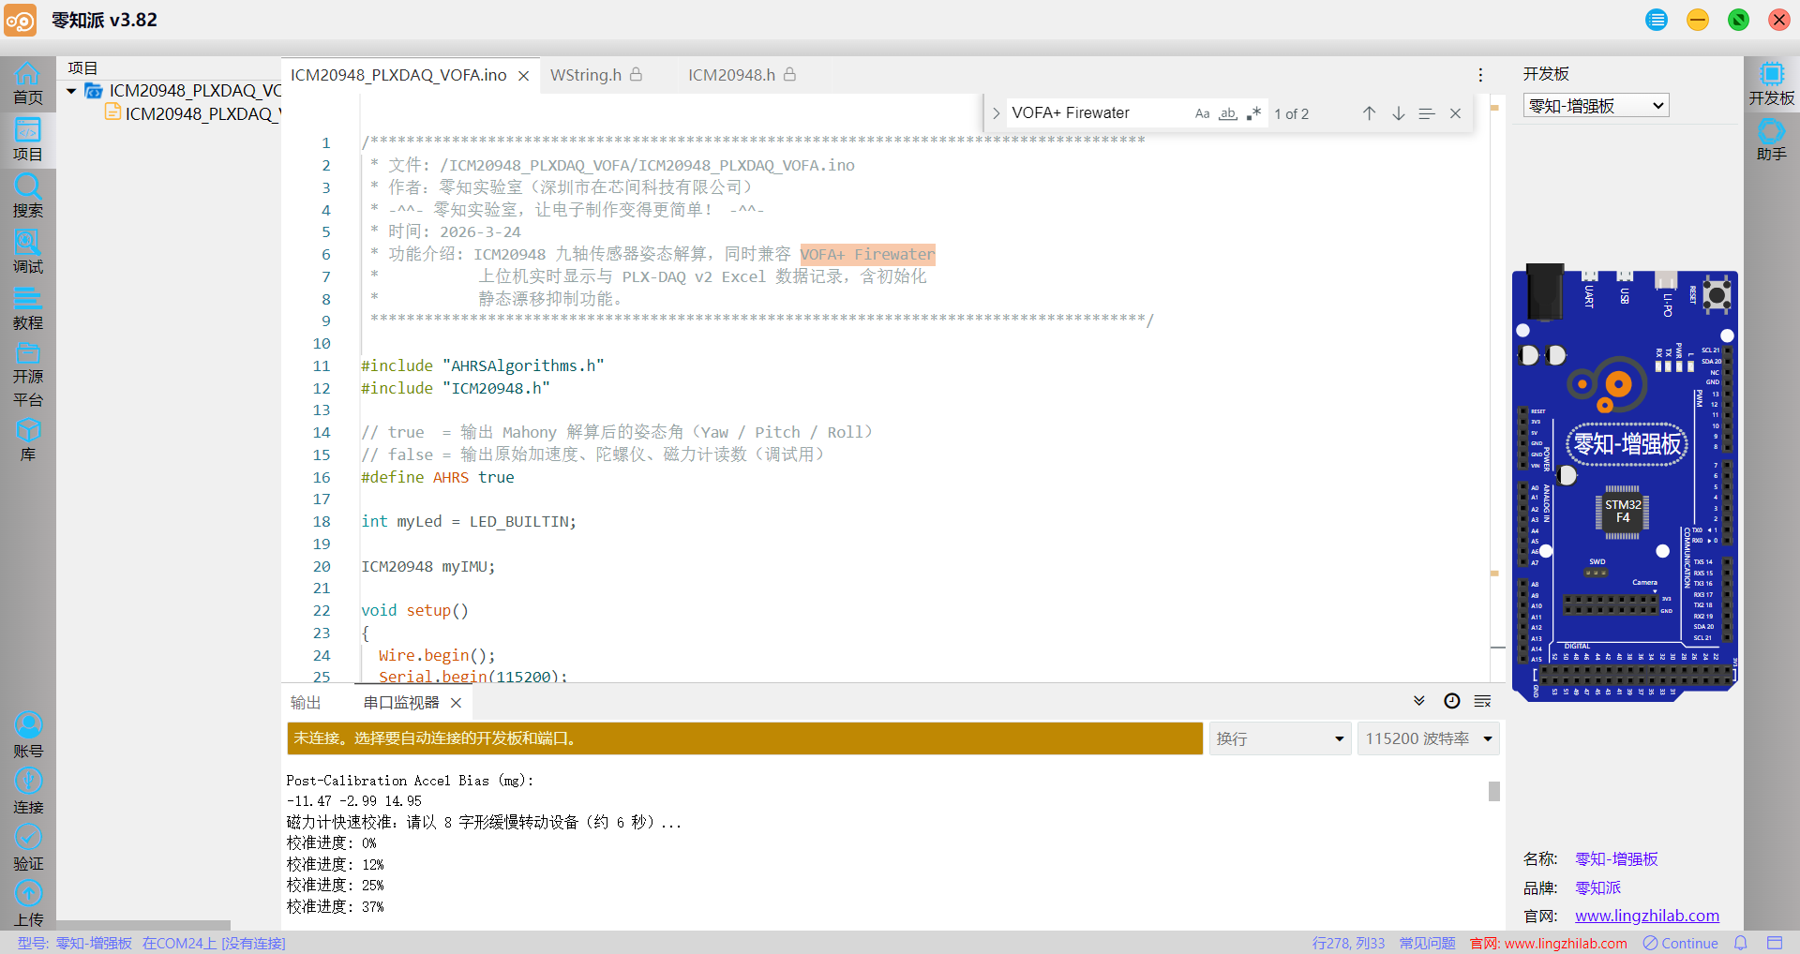
Task: Toggle match case in find box
Action: tap(1202, 113)
